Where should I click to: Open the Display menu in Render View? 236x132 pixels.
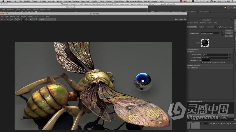tap(30, 17)
